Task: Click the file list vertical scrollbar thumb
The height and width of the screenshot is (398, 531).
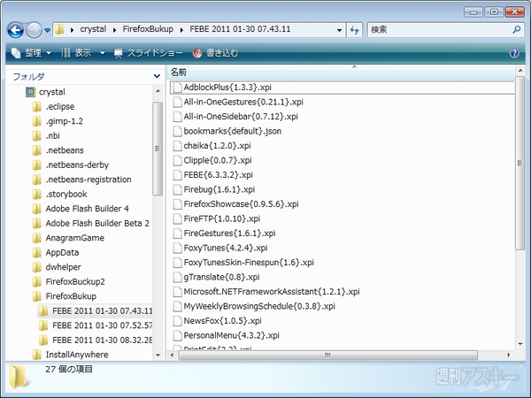Action: [519, 163]
